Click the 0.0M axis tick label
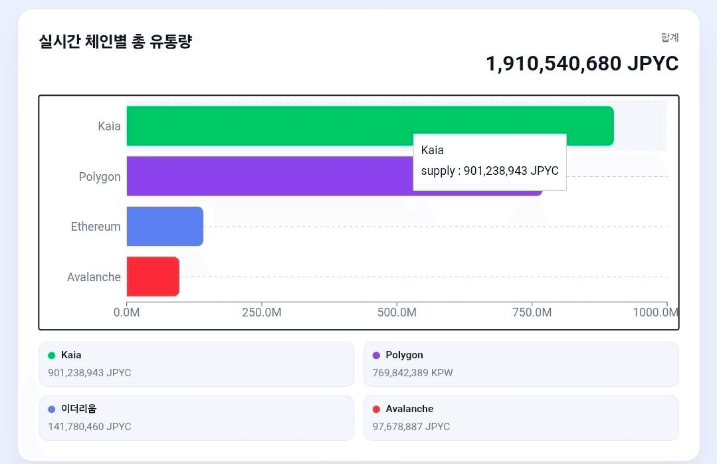This screenshot has width=717, height=464. tap(127, 312)
